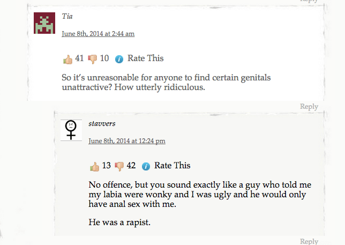This screenshot has height=245, width=345.
Task: Click the 10 downvote count
Action: click(104, 58)
